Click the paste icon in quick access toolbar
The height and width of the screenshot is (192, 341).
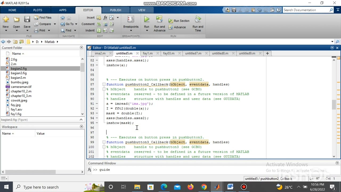click(x=253, y=10)
